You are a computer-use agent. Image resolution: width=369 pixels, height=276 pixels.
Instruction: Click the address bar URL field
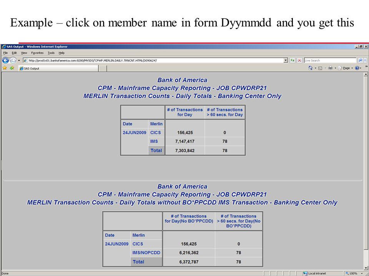(x=153, y=60)
